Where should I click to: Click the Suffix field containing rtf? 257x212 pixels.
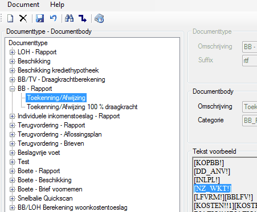click(x=250, y=61)
